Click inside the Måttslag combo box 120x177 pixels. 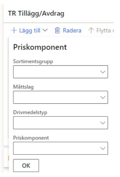(x=61, y=97)
